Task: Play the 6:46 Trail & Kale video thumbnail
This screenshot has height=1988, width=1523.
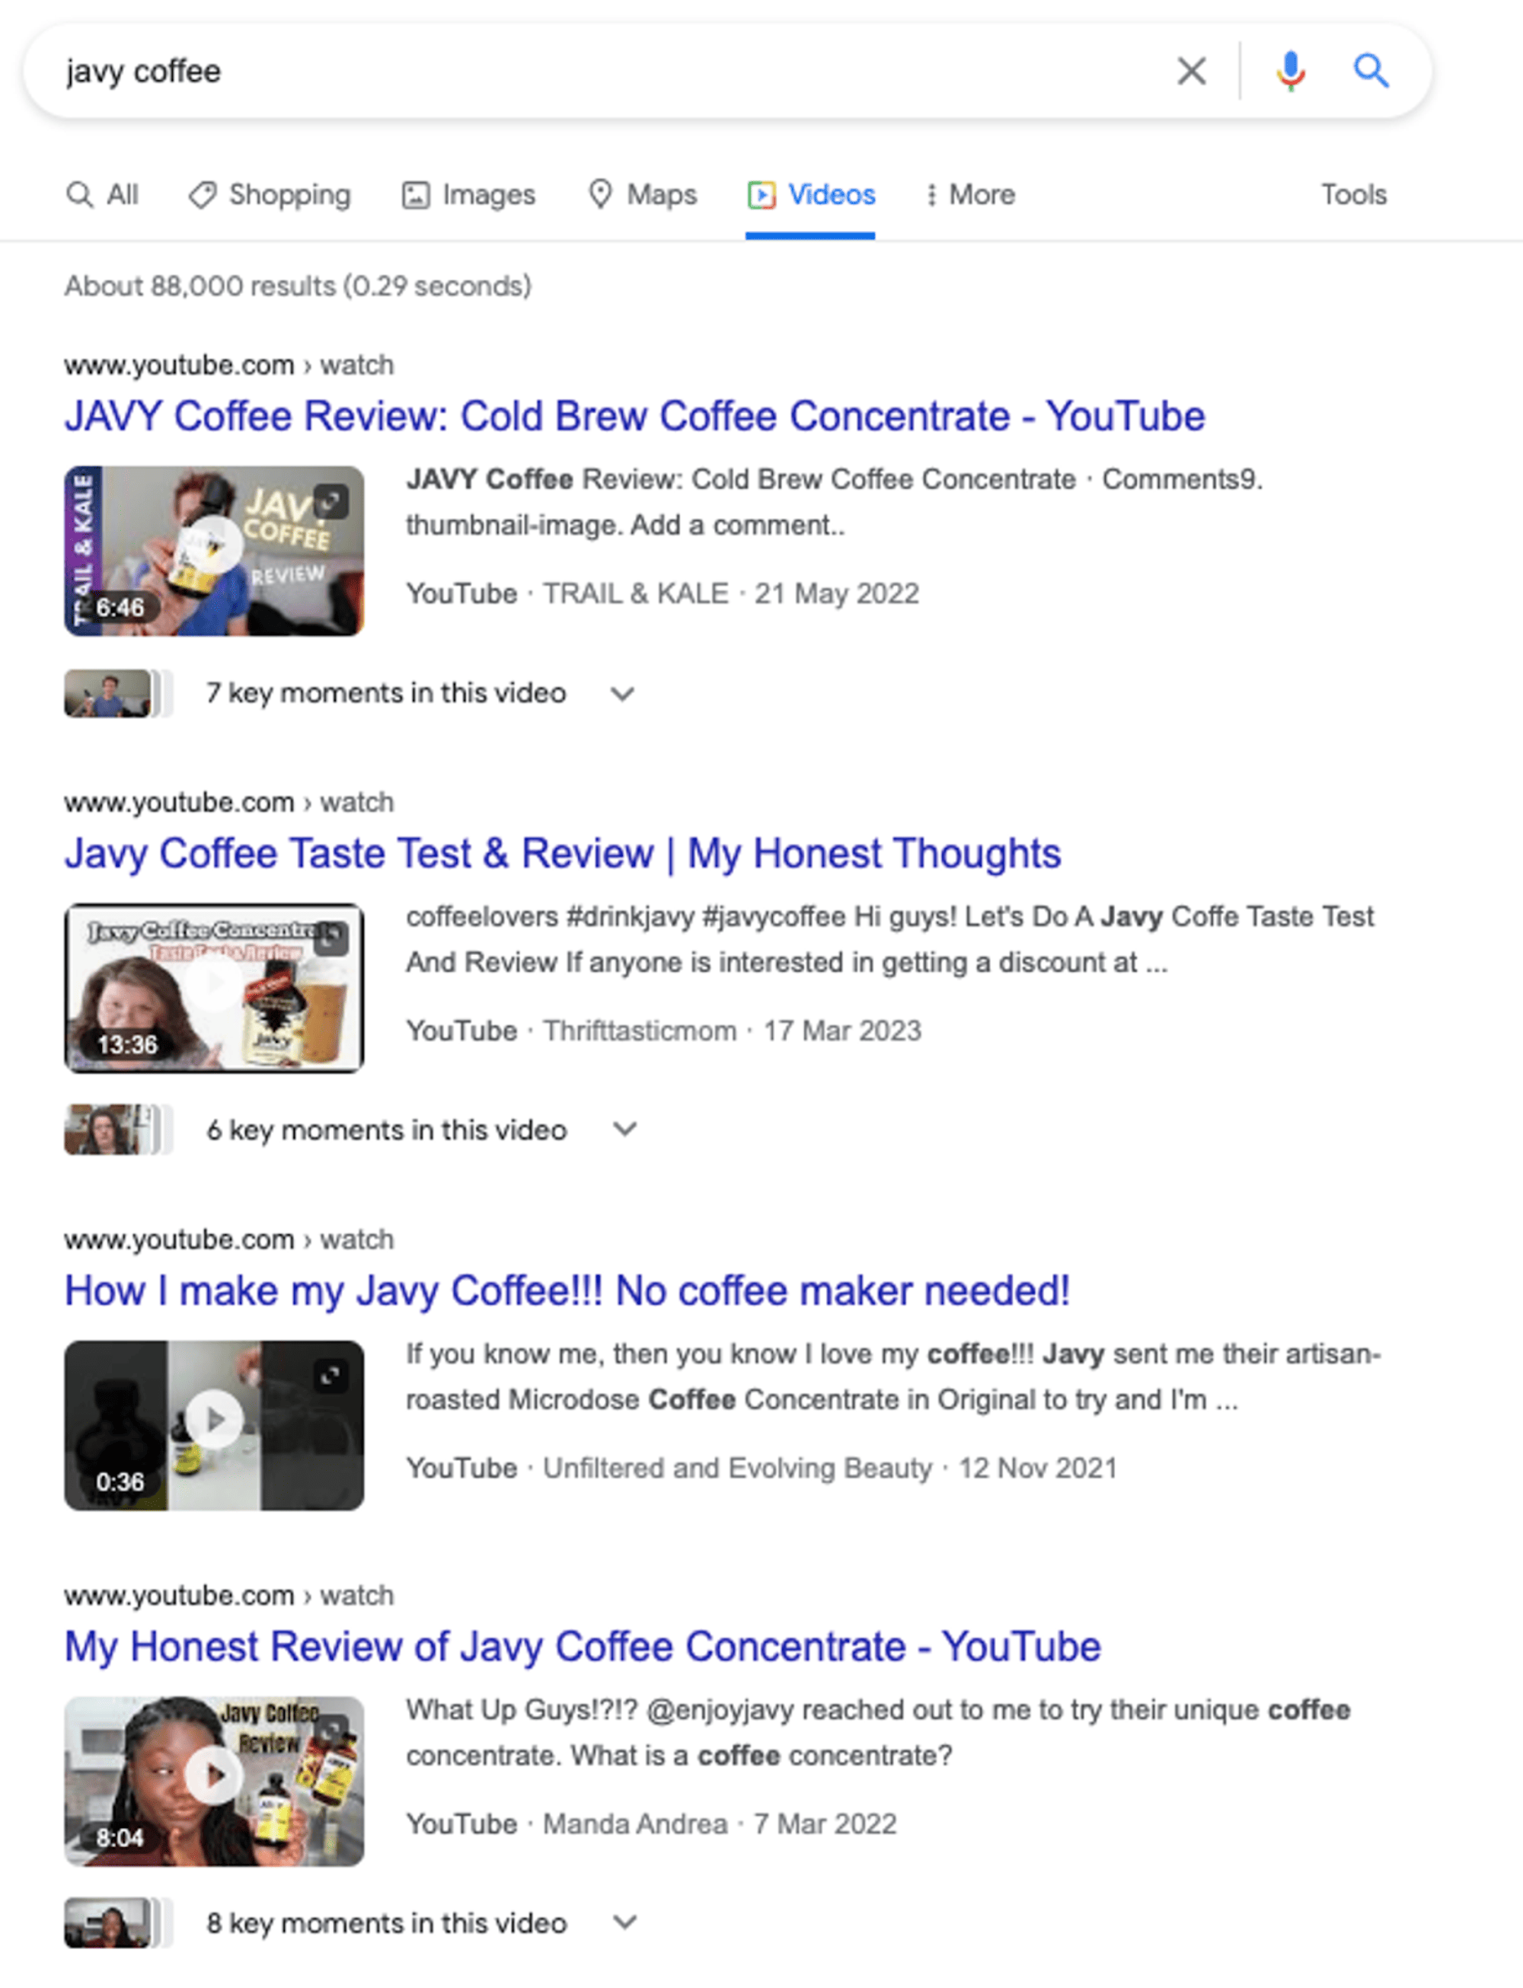Action: tap(214, 551)
